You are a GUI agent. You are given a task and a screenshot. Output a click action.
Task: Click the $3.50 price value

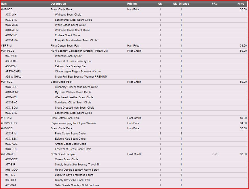[x=243, y=46]
